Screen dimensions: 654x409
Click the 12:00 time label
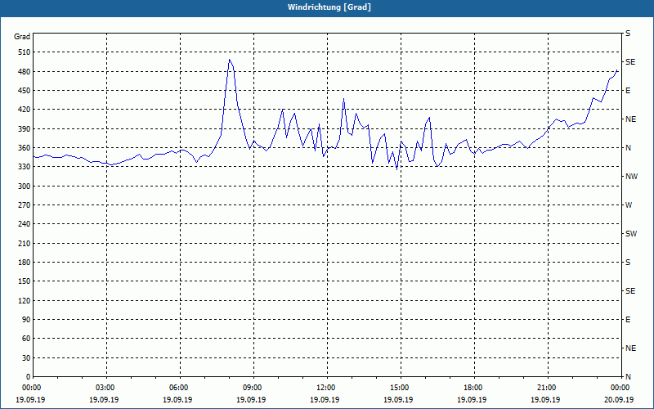pyautogui.click(x=325, y=388)
